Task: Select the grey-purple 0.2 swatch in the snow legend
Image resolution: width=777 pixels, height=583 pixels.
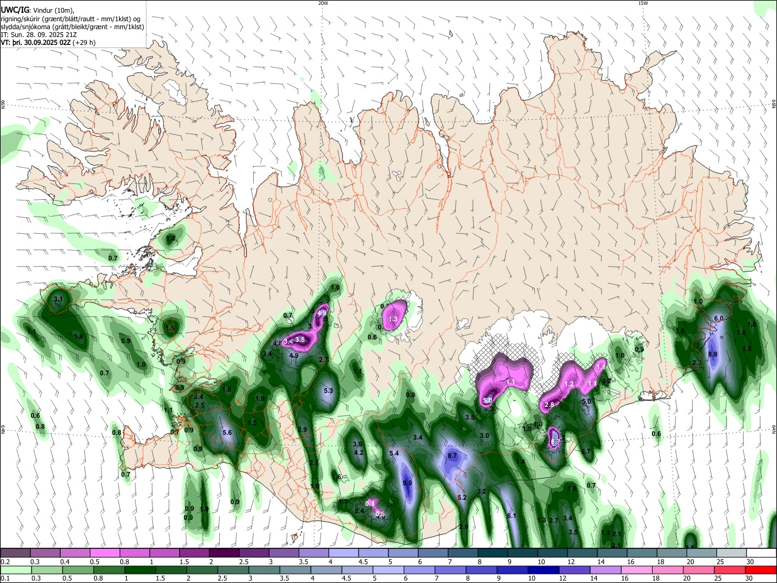Action: (16, 553)
